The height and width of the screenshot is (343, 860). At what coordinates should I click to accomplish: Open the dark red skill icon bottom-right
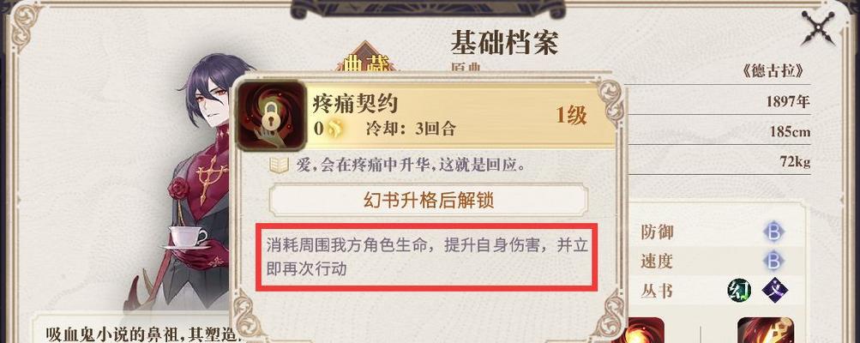[x=765, y=330]
